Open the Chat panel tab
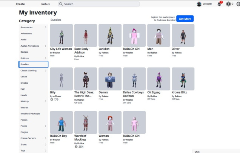Image resolution: width=240 pixels, height=153 pixels. [216, 151]
